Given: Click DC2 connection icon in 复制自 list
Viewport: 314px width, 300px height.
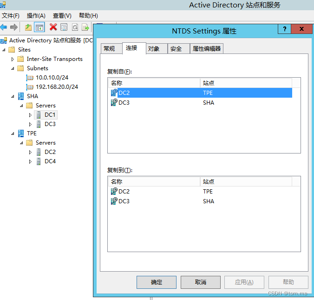Looking at the screenshot, I should (x=114, y=93).
